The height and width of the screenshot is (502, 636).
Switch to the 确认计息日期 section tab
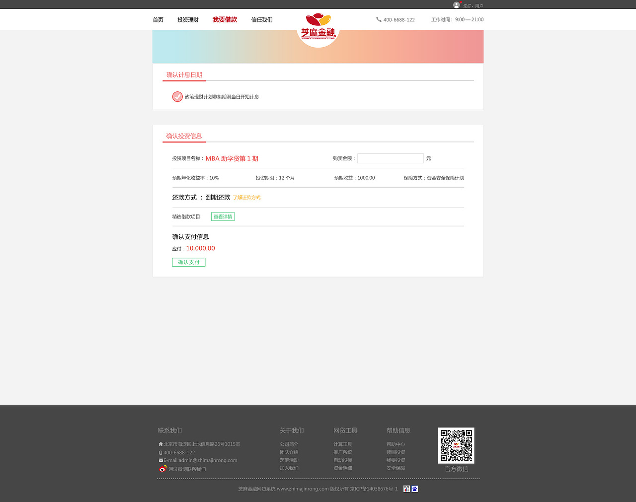click(x=184, y=75)
